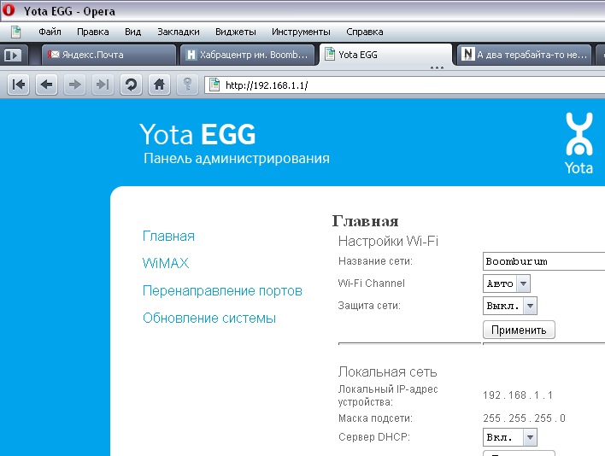The height and width of the screenshot is (456, 605).
Task: Click the Wi-Fi Channel label
Action: (x=372, y=284)
